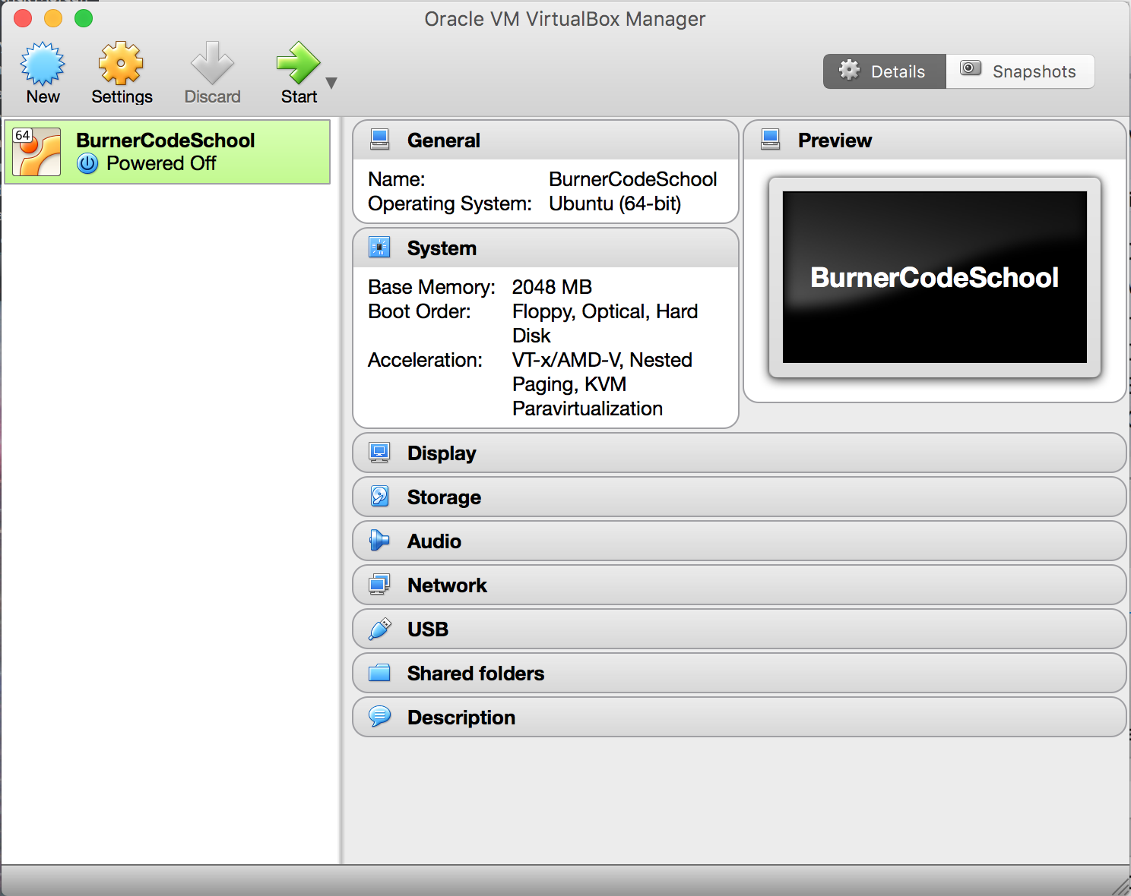Click the USB plug icon

pyautogui.click(x=379, y=629)
